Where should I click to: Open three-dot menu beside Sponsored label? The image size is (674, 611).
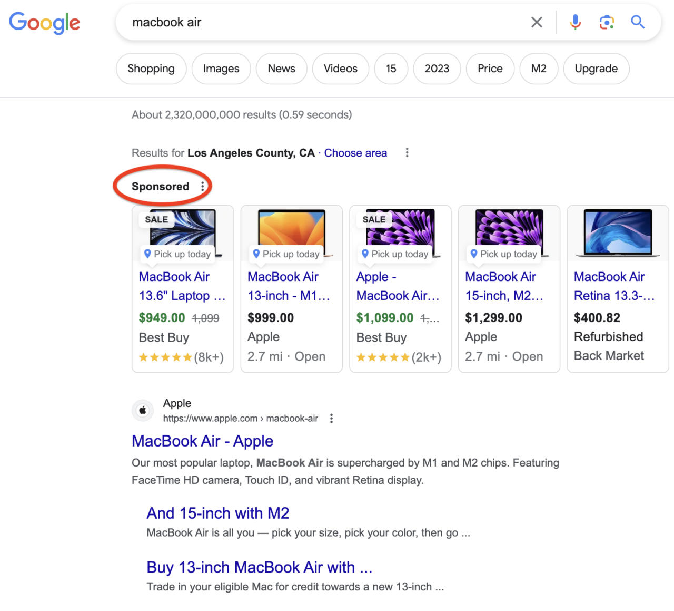(x=203, y=187)
